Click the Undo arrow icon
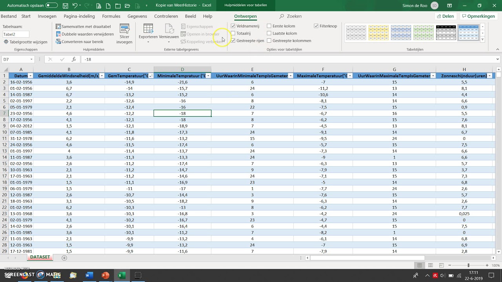The image size is (502, 282). 75,6
